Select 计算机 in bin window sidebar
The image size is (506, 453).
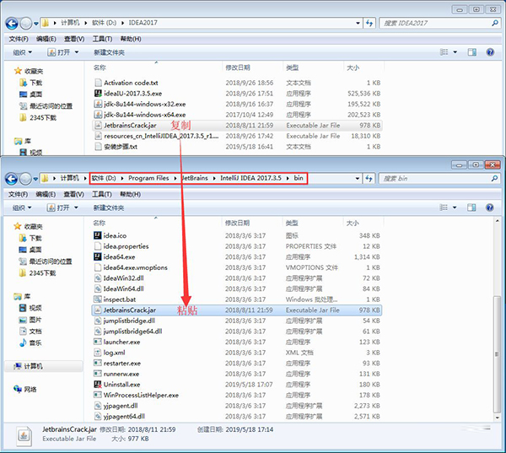click(32, 366)
